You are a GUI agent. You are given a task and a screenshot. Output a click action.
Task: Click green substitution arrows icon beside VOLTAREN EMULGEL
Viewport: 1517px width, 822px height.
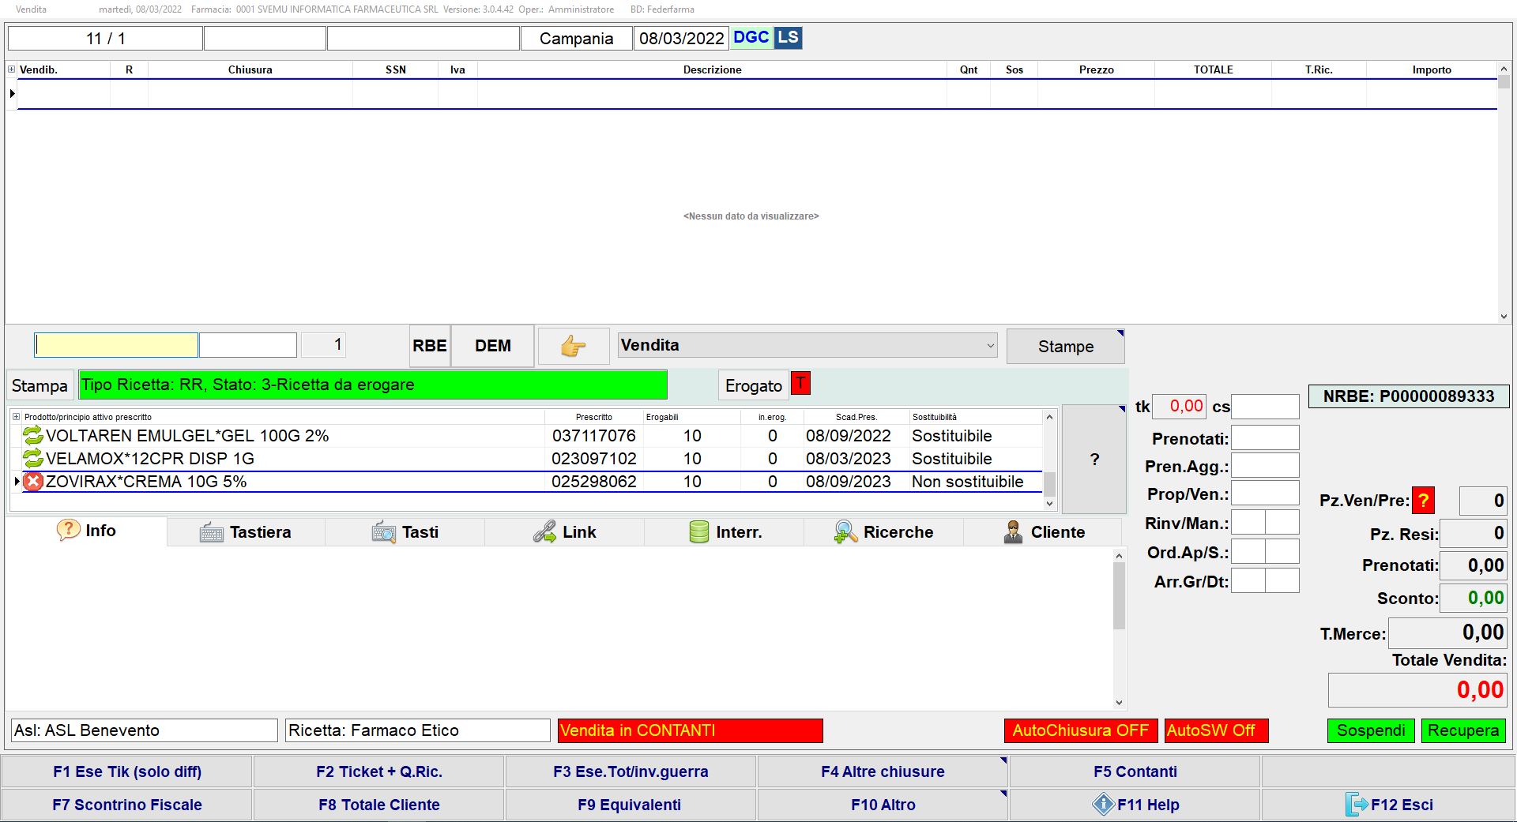(x=33, y=435)
